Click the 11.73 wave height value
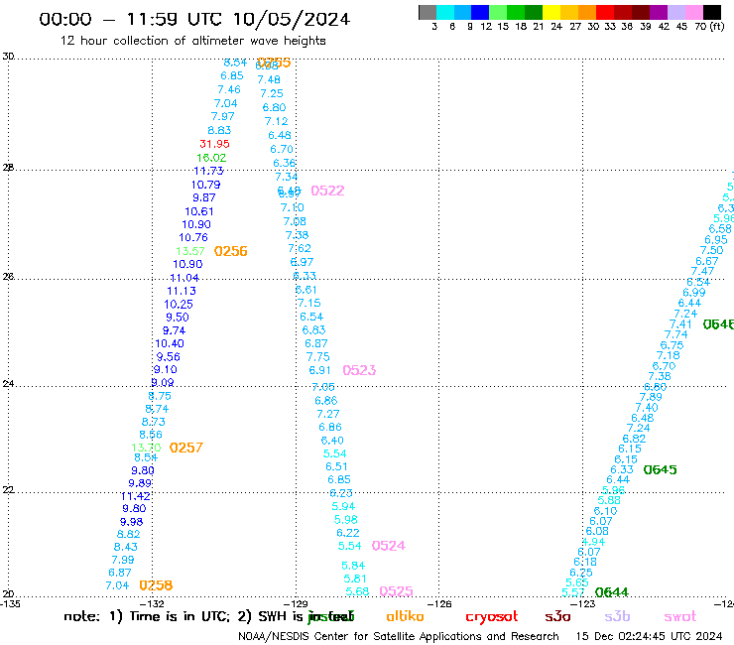Screen dimensions: 734x645 [208, 171]
